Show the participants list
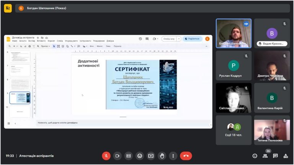 click(265, 156)
